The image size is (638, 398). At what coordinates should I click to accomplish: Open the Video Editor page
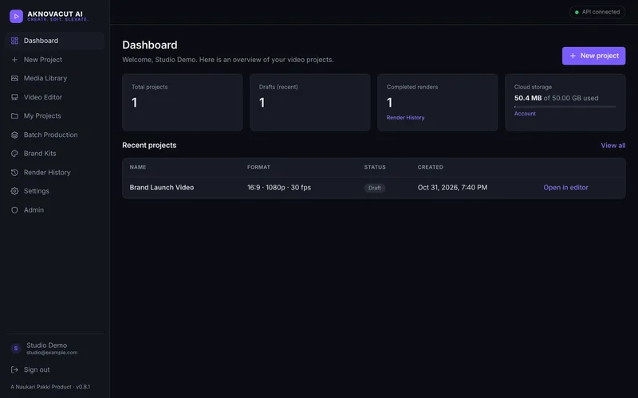point(55,97)
